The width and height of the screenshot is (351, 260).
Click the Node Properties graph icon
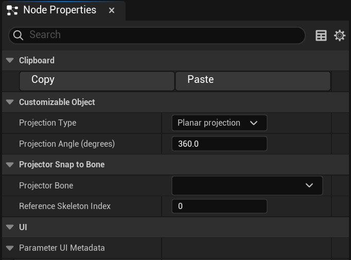[x=12, y=10]
